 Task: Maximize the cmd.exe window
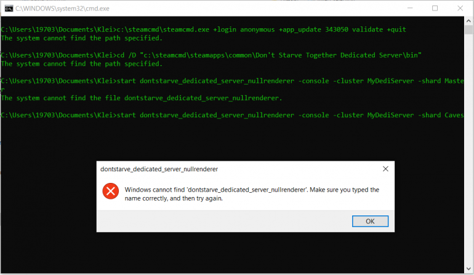pyautogui.click(x=435, y=8)
